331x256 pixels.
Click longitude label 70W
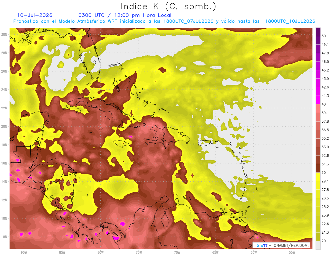177,253
